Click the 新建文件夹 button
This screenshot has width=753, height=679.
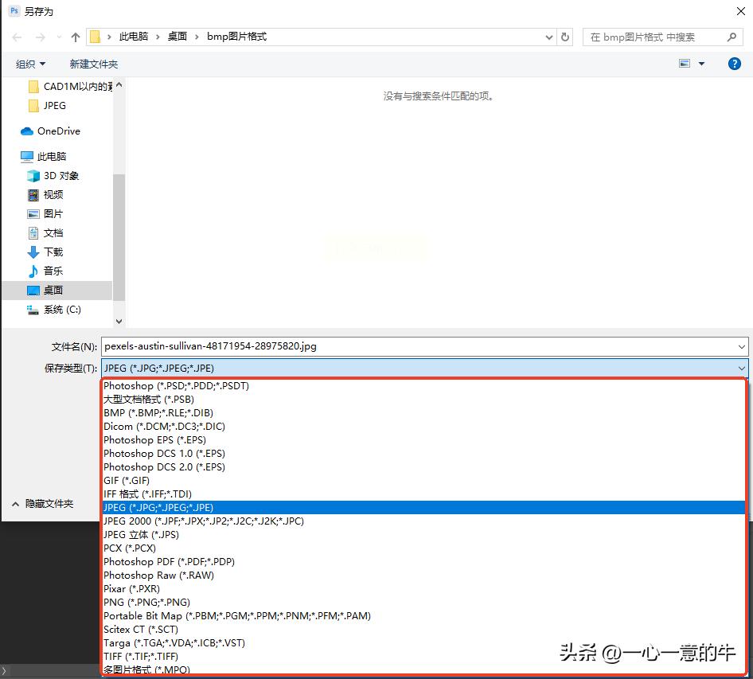tap(94, 64)
